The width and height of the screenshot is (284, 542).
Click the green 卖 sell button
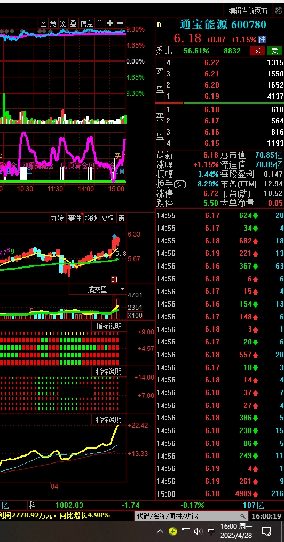[275, 51]
